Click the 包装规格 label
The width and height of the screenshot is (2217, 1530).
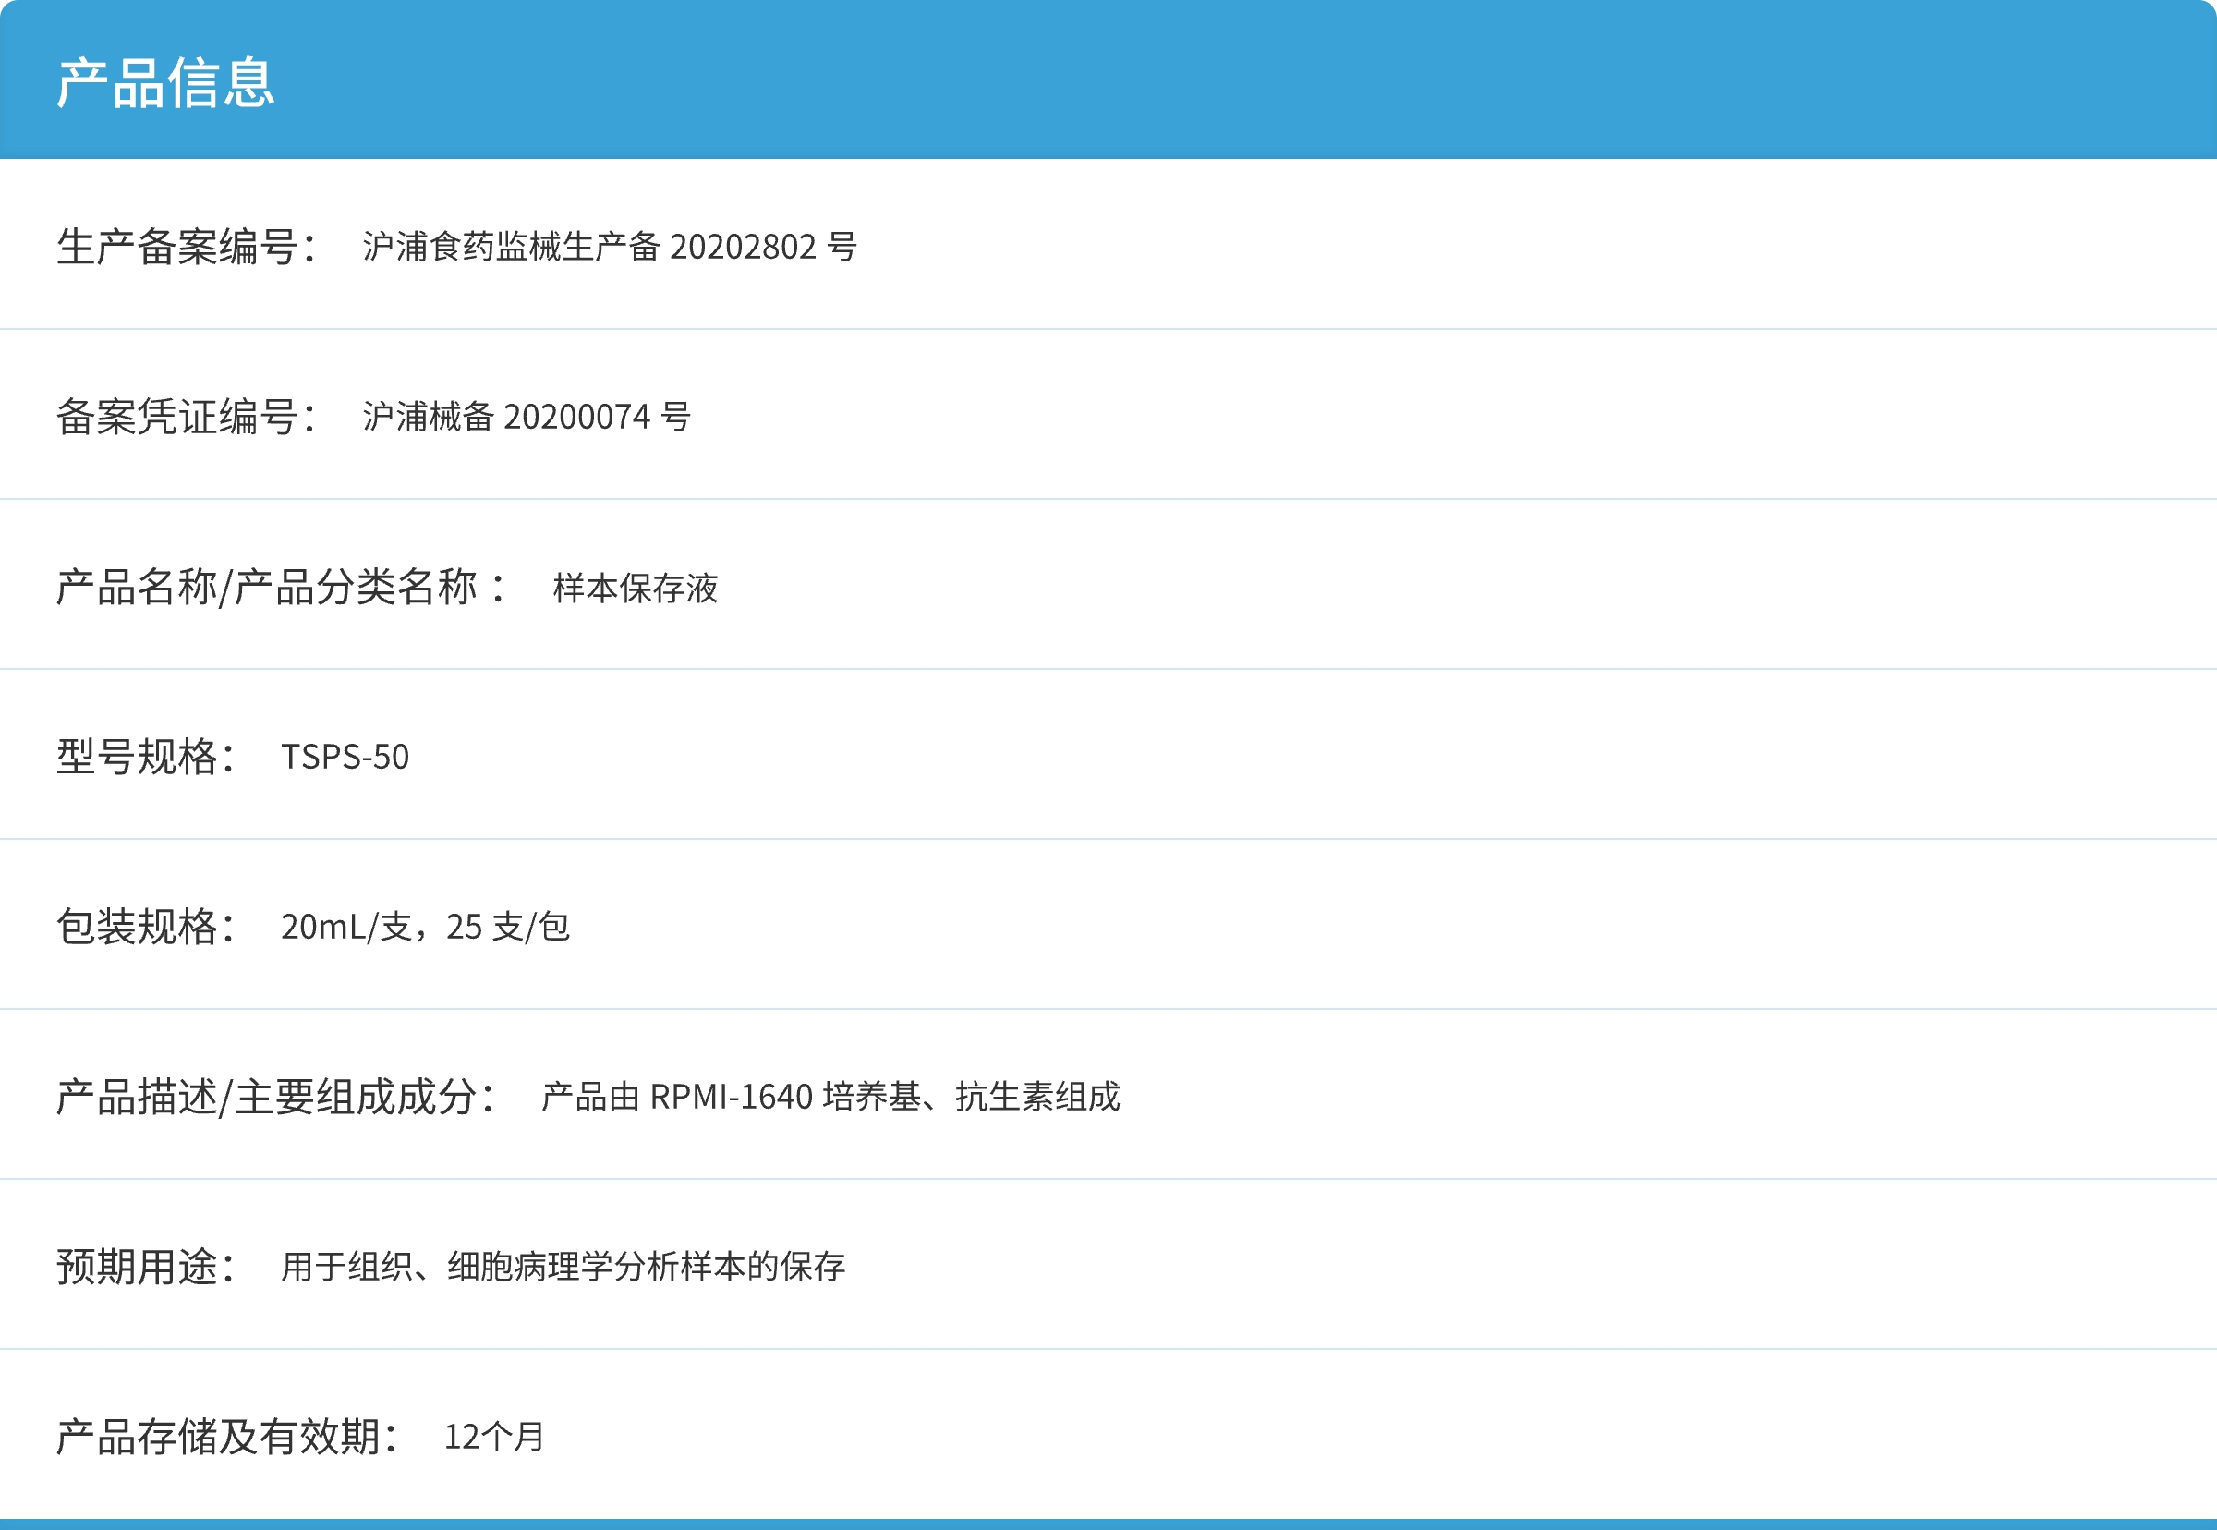pyautogui.click(x=144, y=924)
